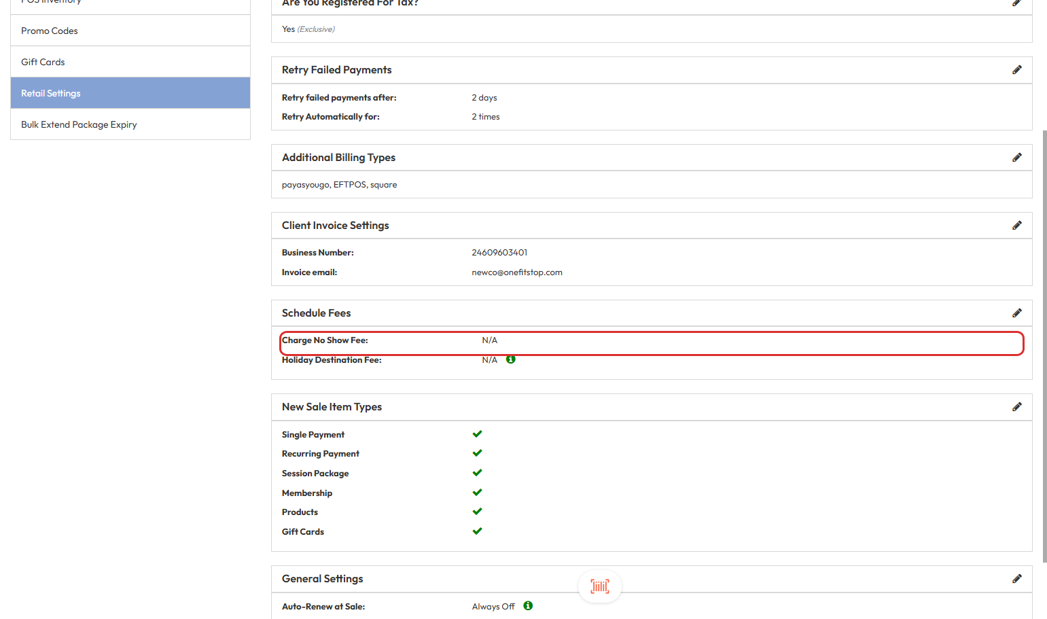The width and height of the screenshot is (1047, 619).
Task: Click the Gift Cards row checkmark
Action: (477, 531)
